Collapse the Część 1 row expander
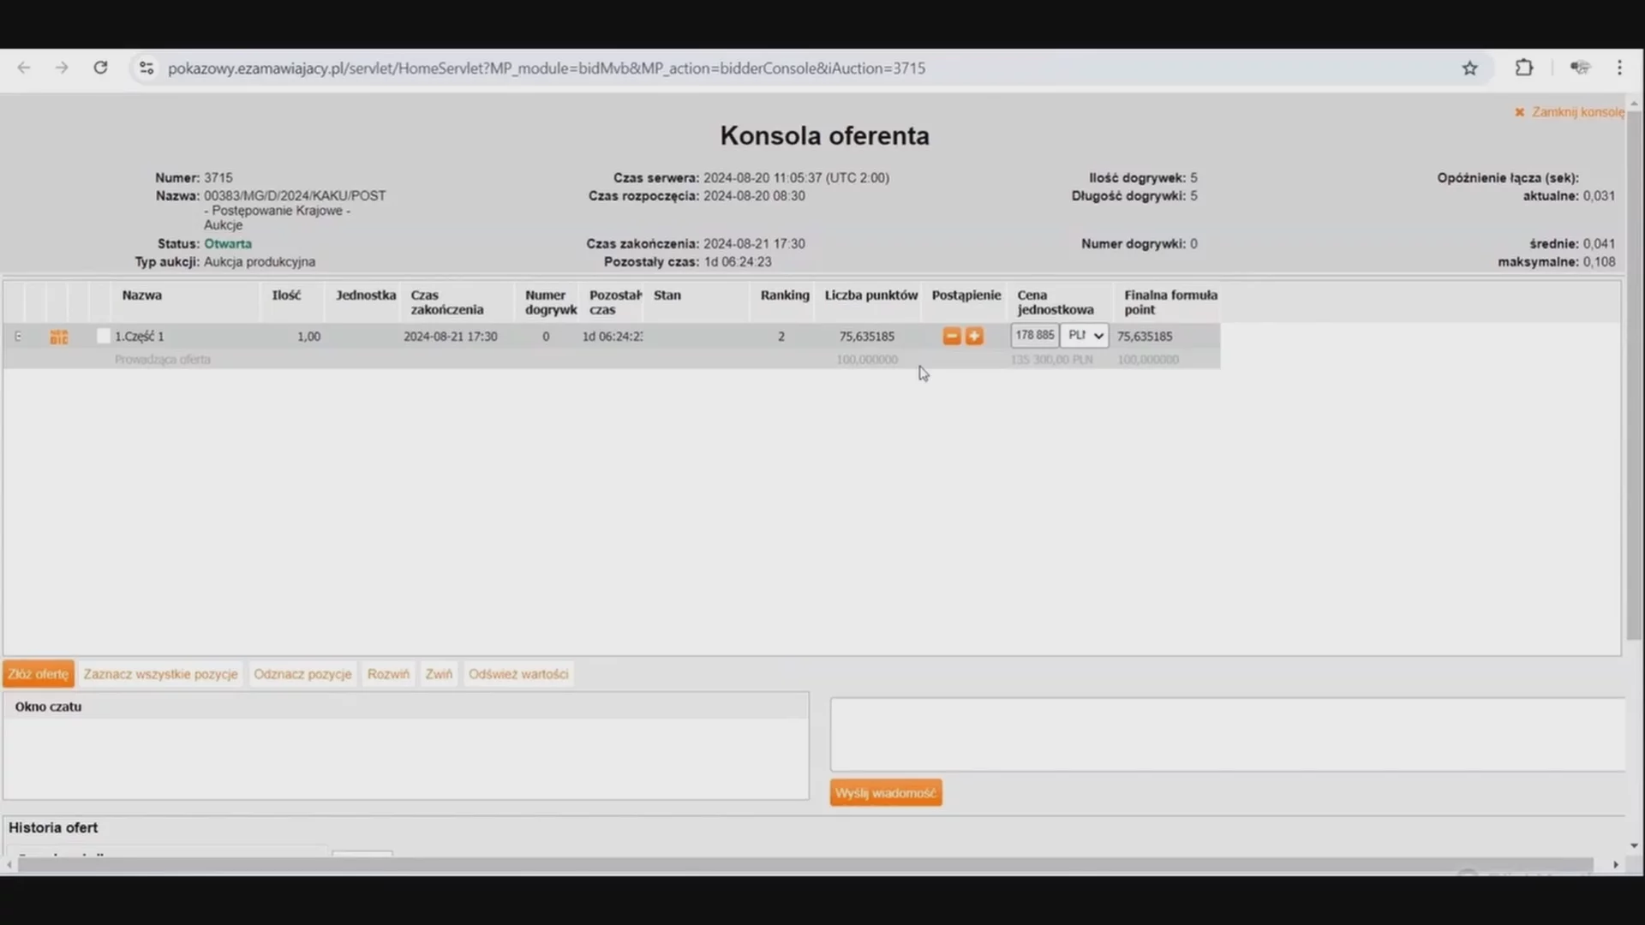1645x925 pixels. point(18,337)
